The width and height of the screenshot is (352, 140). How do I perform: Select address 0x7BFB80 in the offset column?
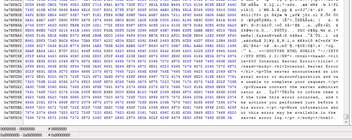click(13, 30)
